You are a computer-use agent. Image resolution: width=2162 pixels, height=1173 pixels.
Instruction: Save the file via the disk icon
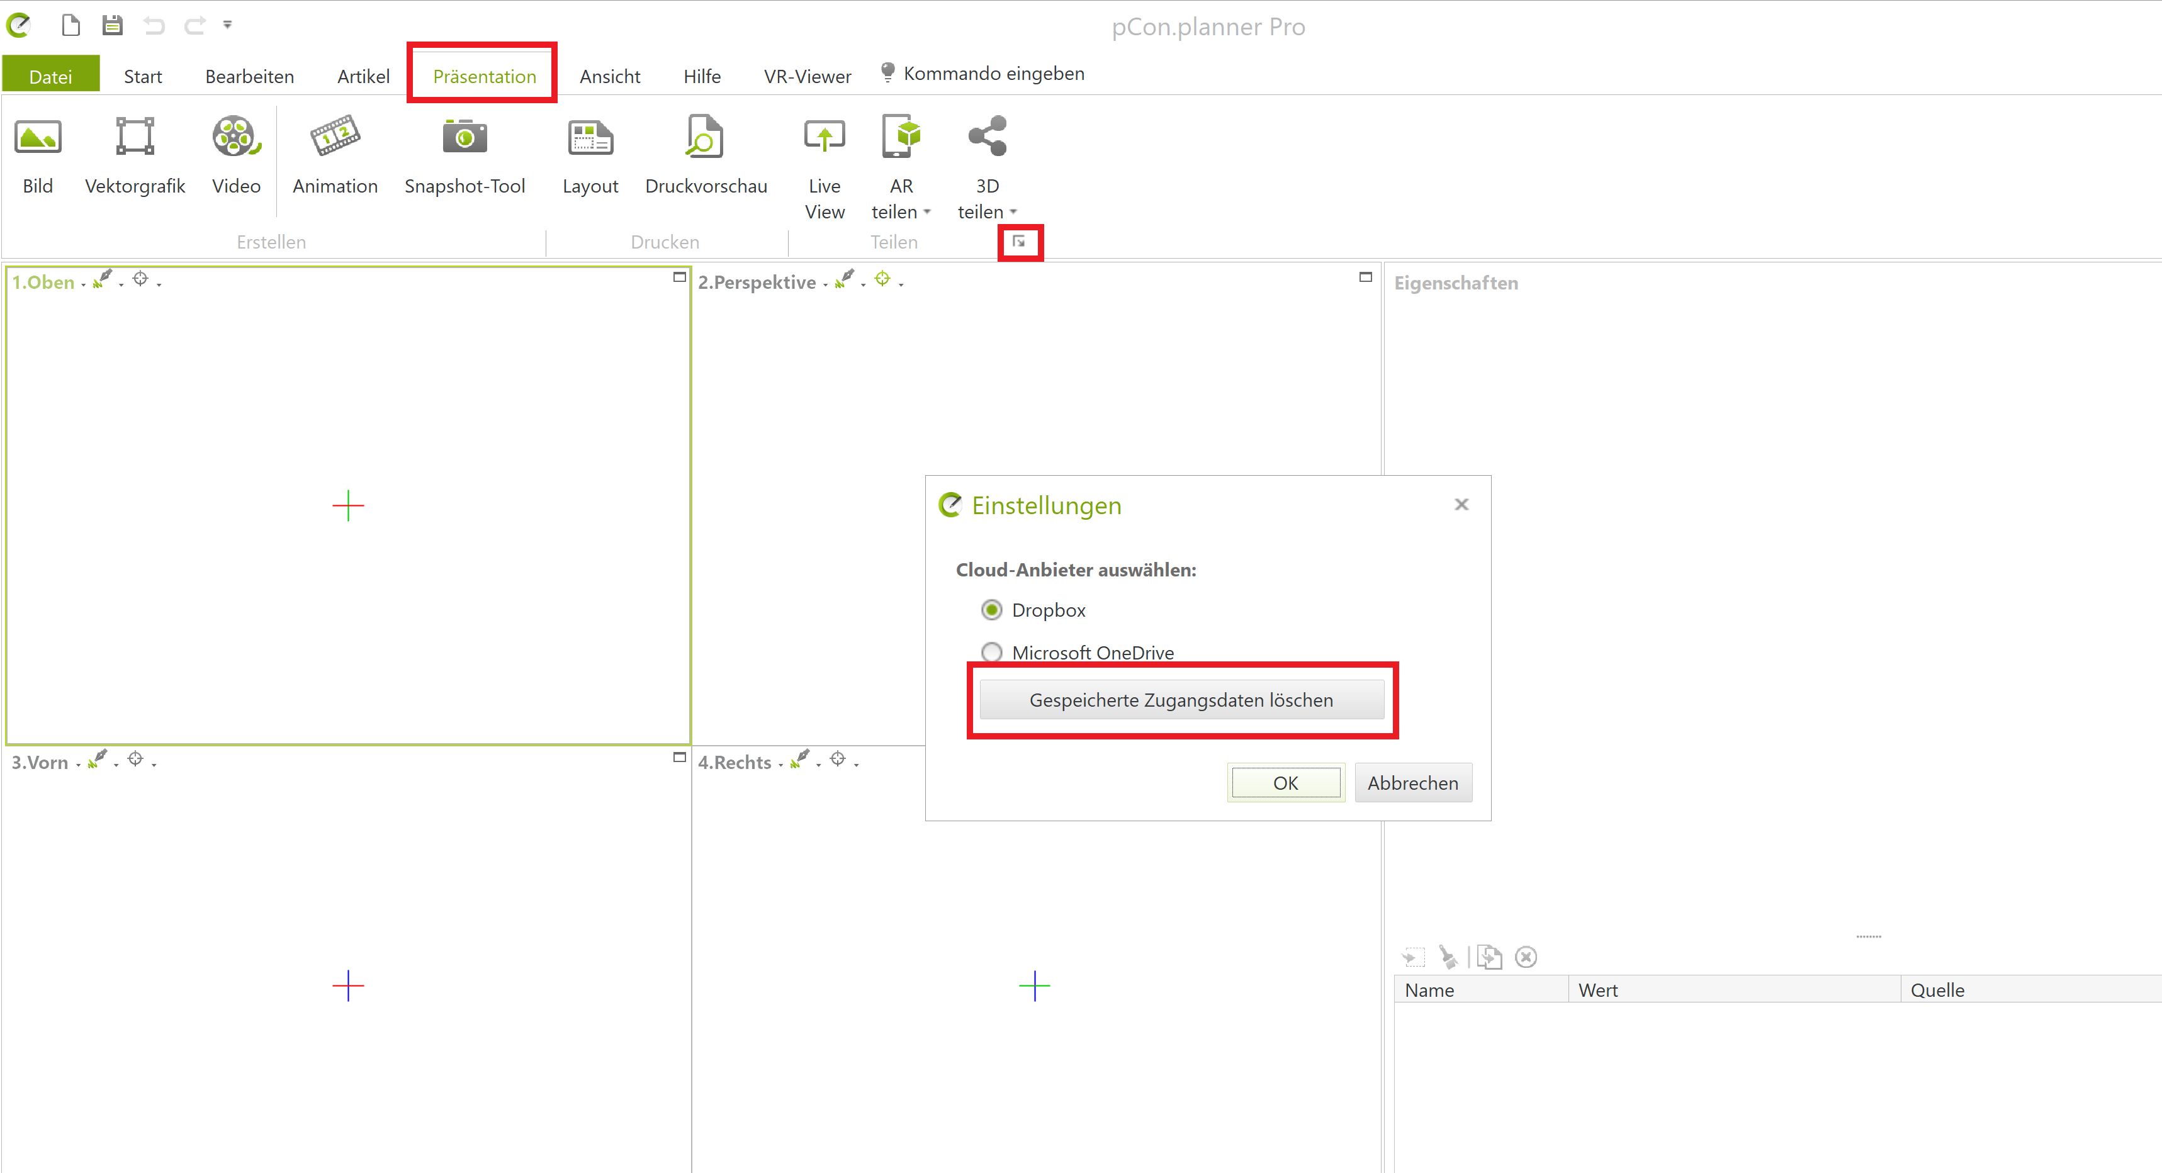[x=111, y=25]
